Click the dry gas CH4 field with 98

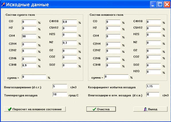click(x=29, y=36)
